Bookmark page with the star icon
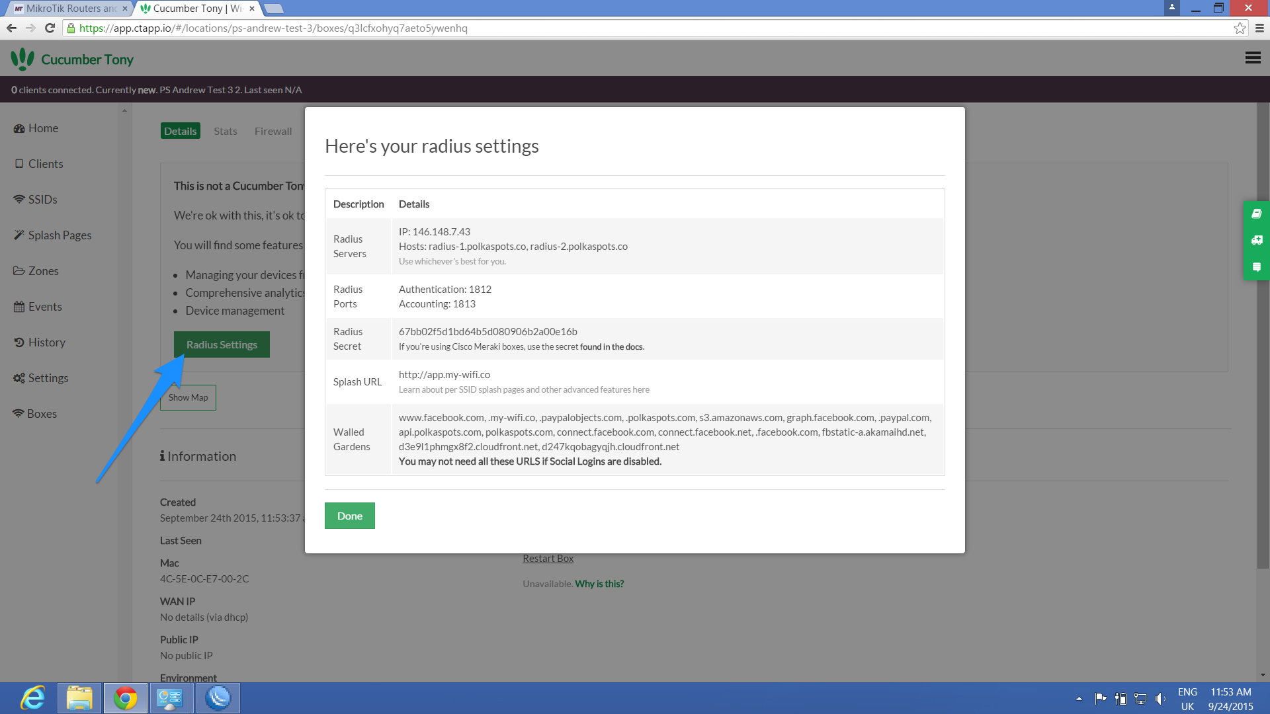The width and height of the screenshot is (1270, 714). 1240,28
